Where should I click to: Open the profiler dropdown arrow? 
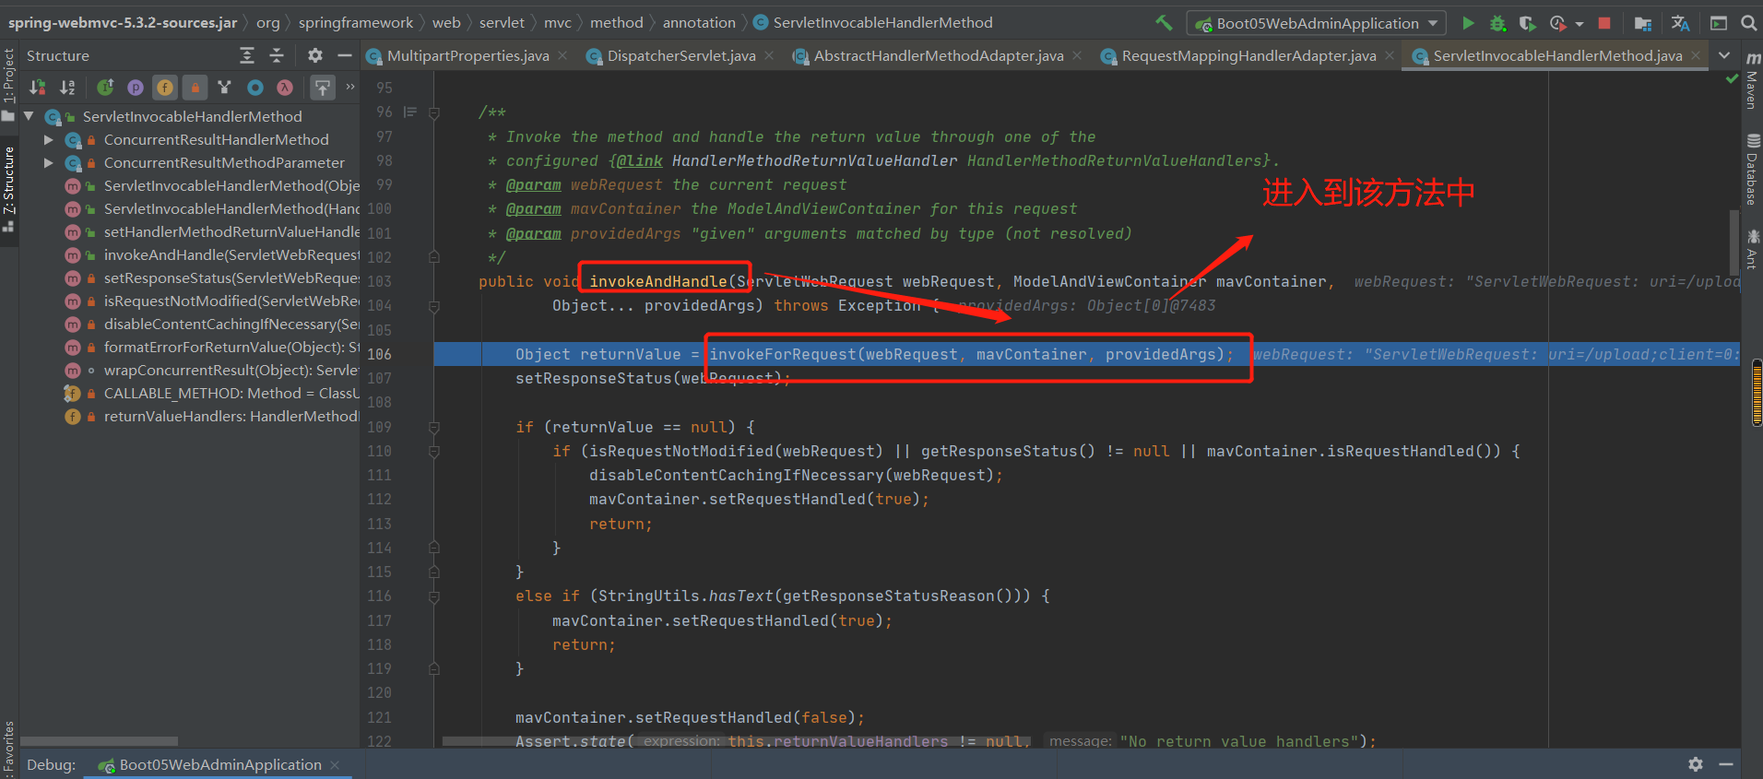tap(1580, 24)
